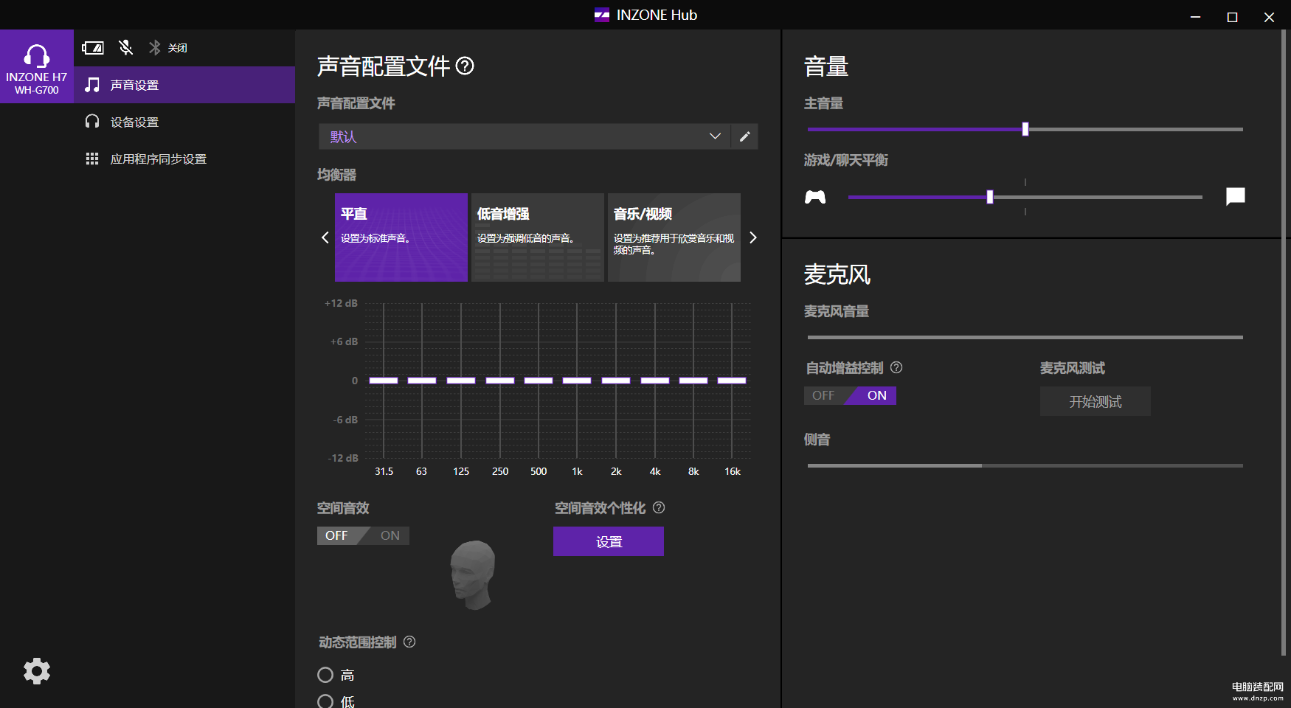Image resolution: width=1291 pixels, height=708 pixels.
Task: Click the 设置 button for spatial sound personalization
Action: coord(609,541)
